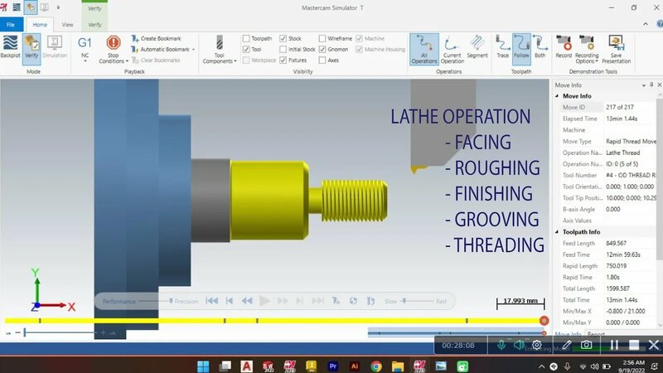Pin the Move Info panel
The image size is (663, 373).
pyautogui.click(x=651, y=85)
